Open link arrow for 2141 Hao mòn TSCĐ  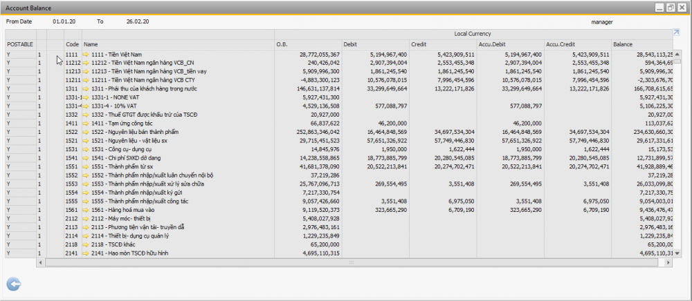(x=86, y=253)
